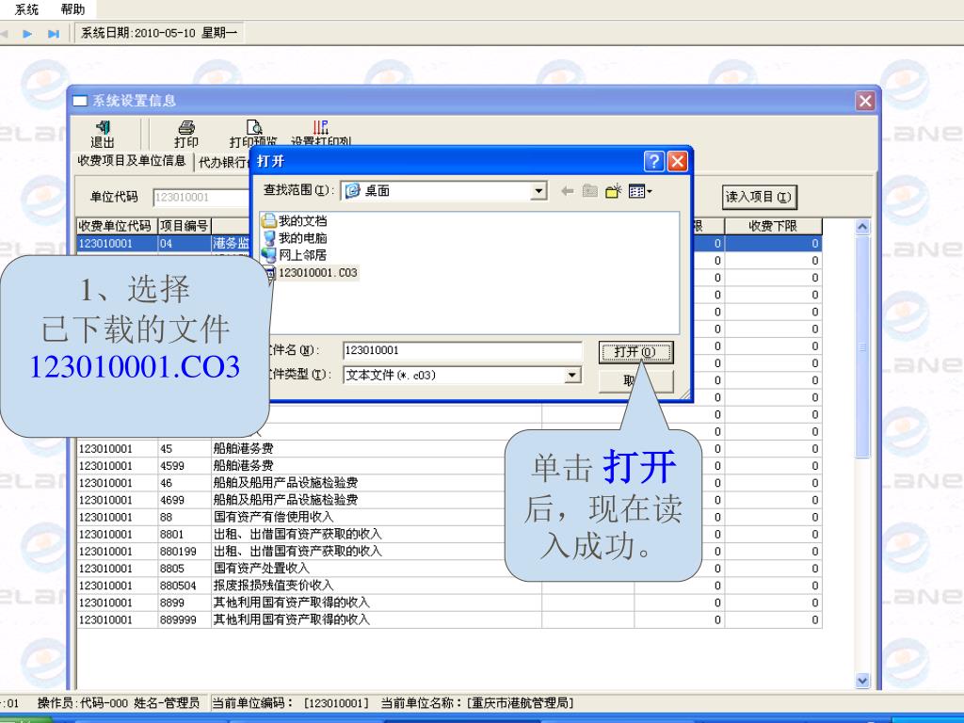This screenshot has width=964, height=723.
Task: Click the 系统日期 display in toolbar
Action: (158, 33)
